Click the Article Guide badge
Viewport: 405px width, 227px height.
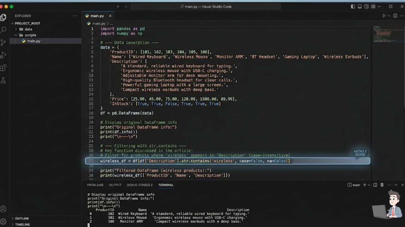(x=360, y=153)
